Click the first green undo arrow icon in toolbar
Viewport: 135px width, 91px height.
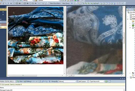[x=86, y=3]
